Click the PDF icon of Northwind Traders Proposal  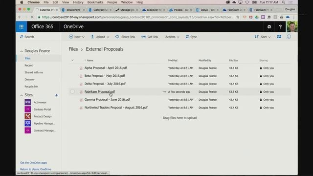click(x=81, y=108)
